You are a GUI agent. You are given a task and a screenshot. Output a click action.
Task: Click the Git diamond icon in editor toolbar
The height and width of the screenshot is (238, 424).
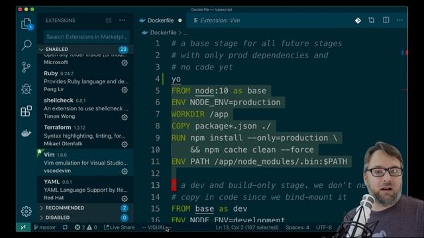(x=358, y=20)
